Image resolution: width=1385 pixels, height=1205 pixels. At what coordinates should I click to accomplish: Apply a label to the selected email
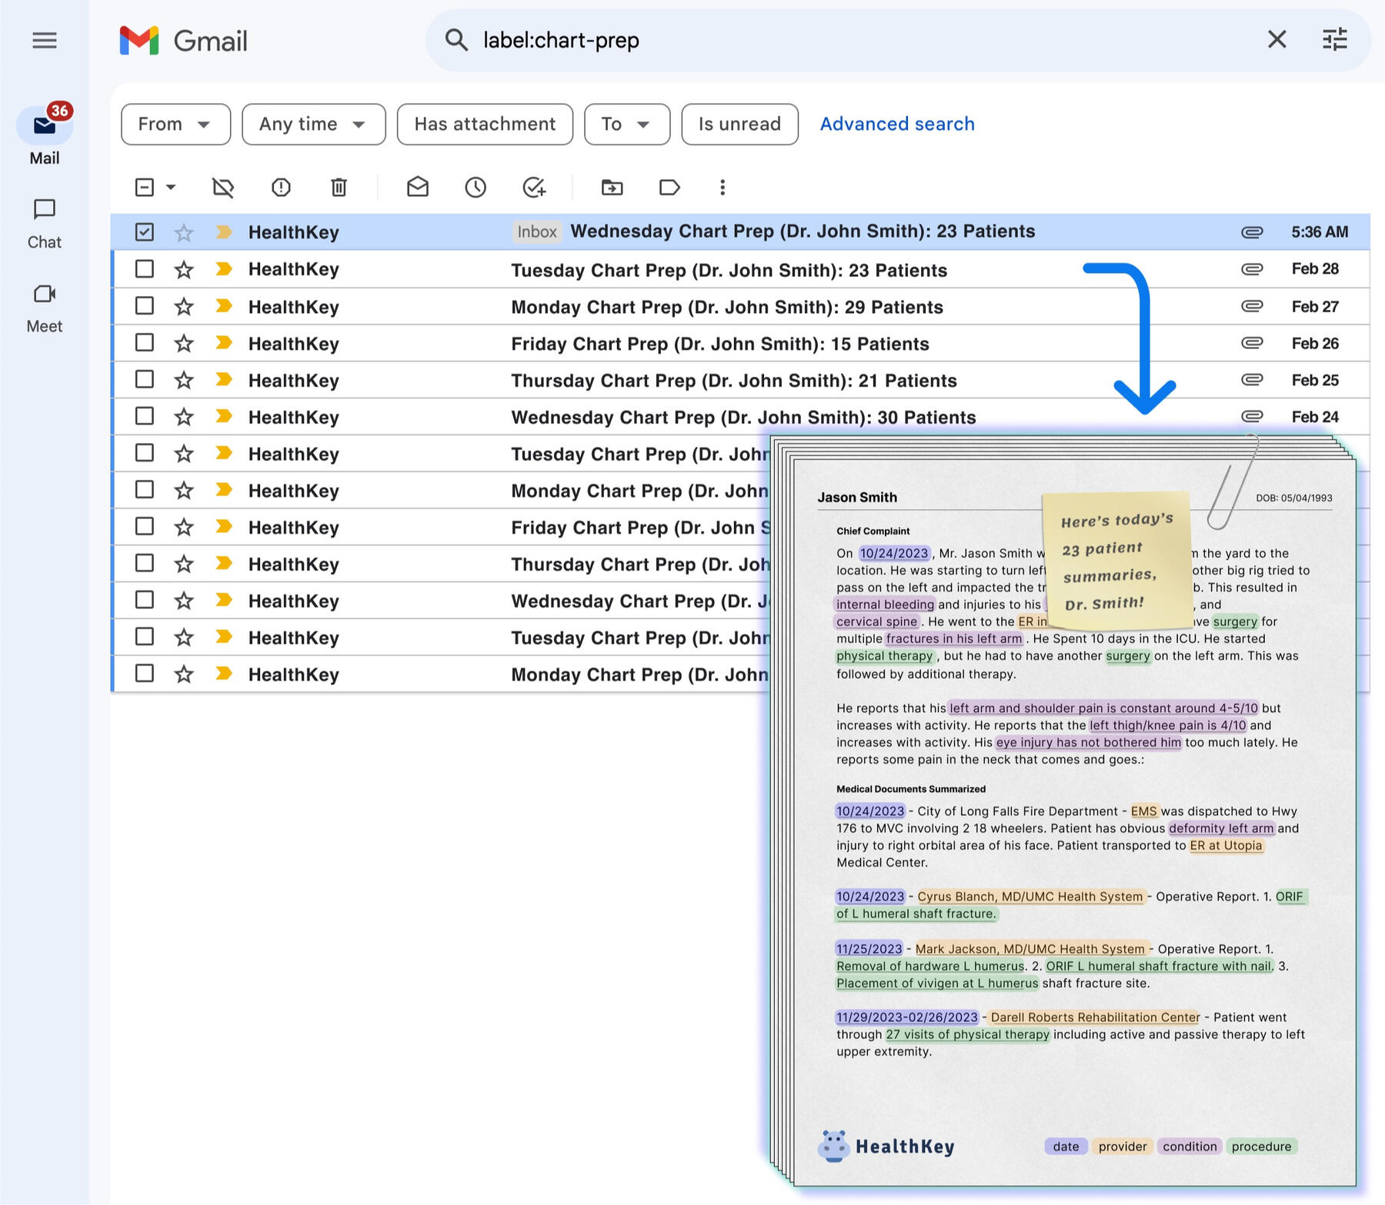669,187
